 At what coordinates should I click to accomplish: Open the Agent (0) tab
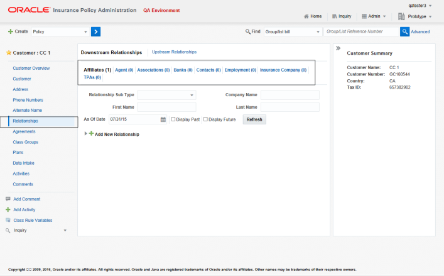[x=124, y=70]
